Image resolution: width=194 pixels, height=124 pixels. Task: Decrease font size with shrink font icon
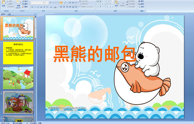[53, 3]
